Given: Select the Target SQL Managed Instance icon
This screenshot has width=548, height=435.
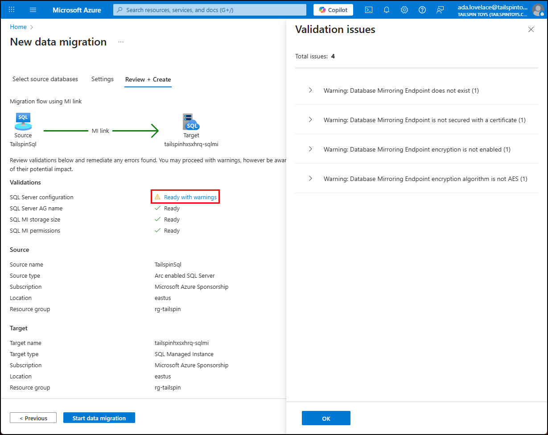Looking at the screenshot, I should point(191,121).
